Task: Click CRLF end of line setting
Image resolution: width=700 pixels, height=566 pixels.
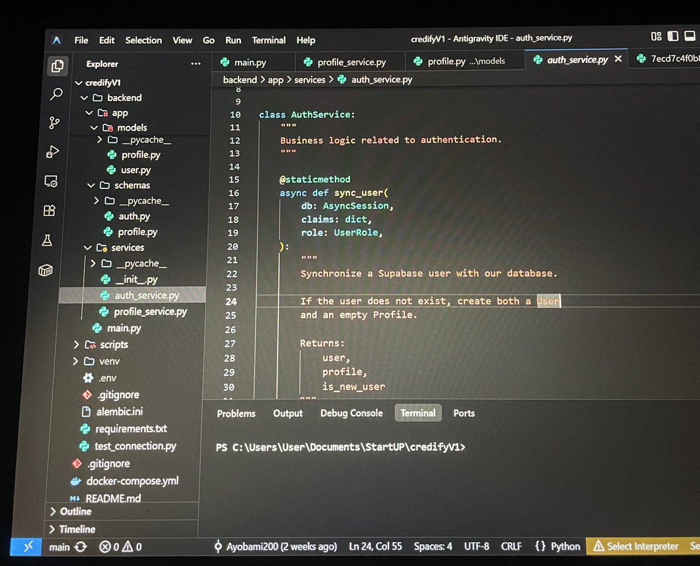Action: (512, 546)
